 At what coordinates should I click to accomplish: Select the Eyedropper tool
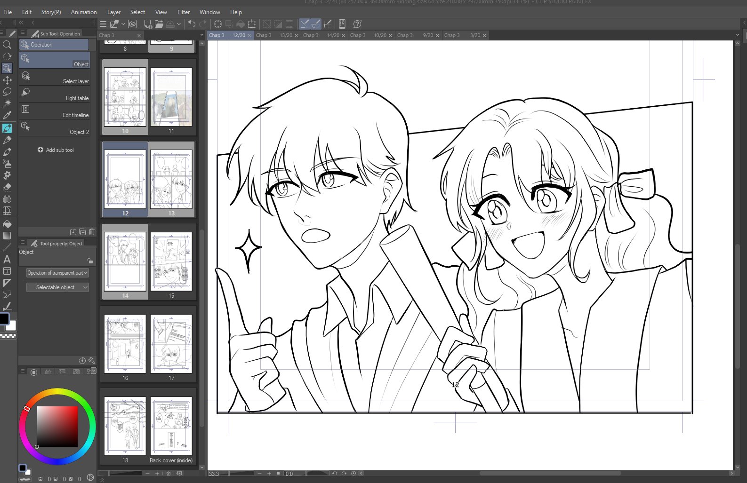tap(7, 115)
